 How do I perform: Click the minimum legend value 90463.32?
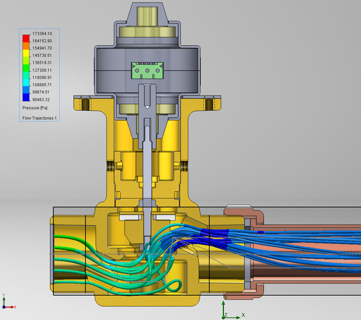[x=42, y=100]
